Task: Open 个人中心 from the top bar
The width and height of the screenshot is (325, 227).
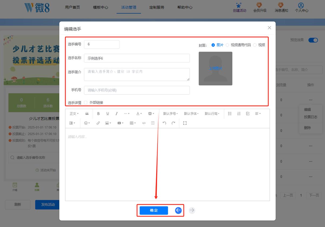Action: click(301, 8)
